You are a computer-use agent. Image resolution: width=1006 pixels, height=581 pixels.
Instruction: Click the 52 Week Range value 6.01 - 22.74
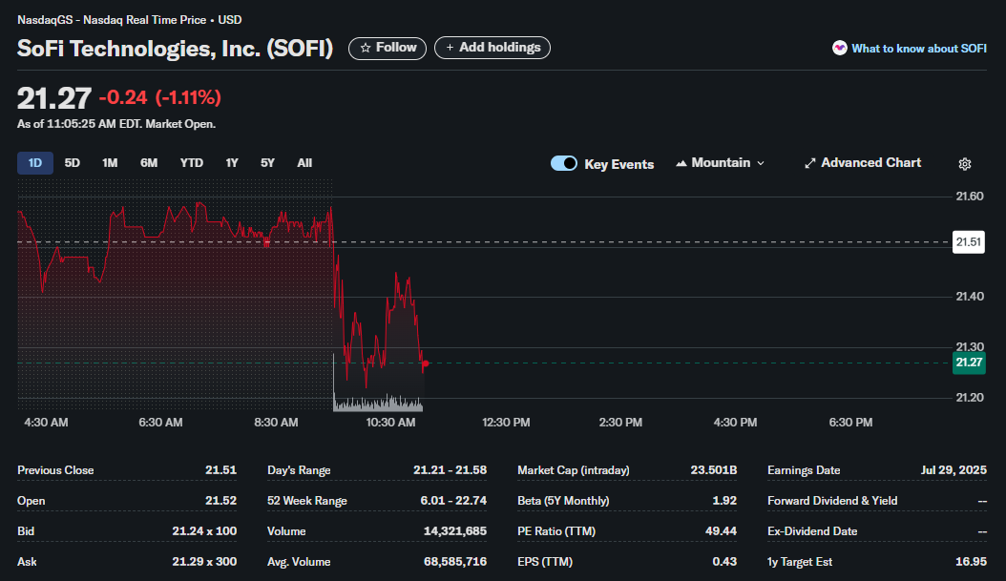tap(453, 501)
